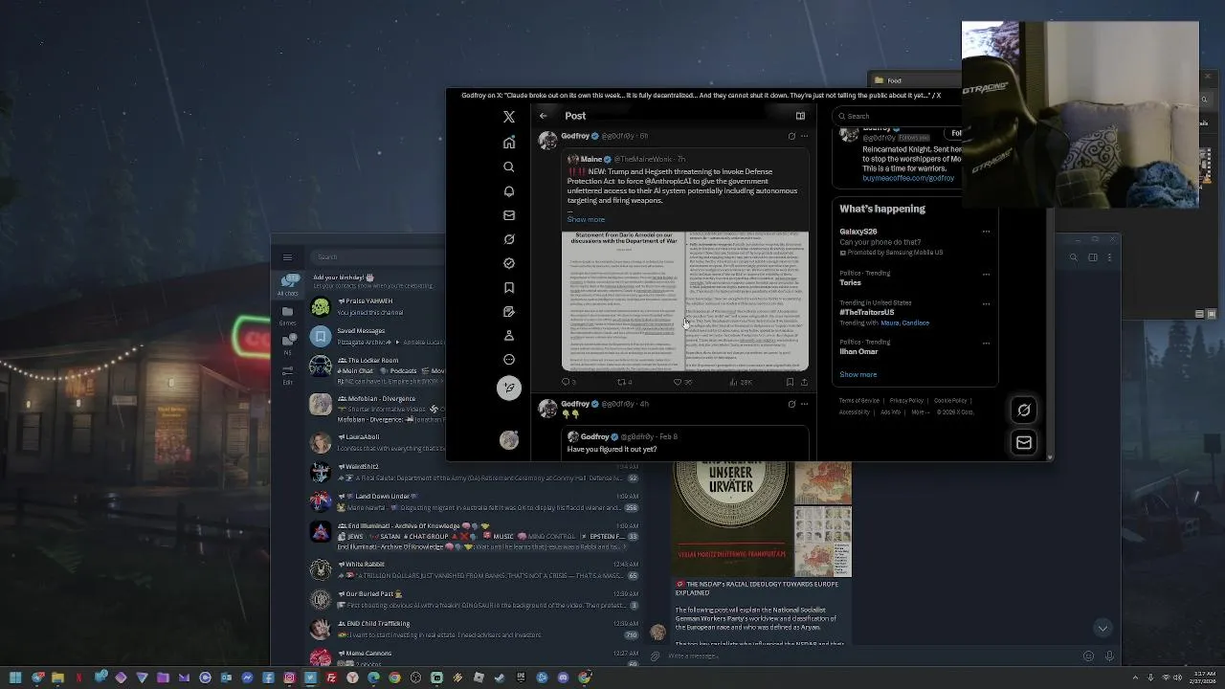Open the Dario Amodei statement image

[x=685, y=300]
